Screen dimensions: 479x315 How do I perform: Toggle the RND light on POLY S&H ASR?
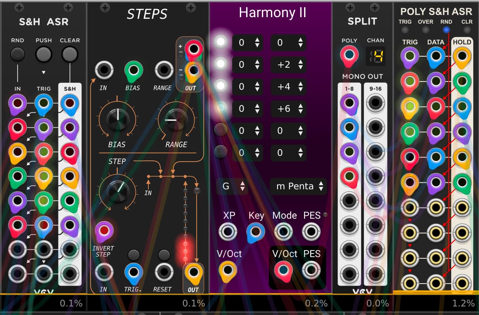coord(446,30)
